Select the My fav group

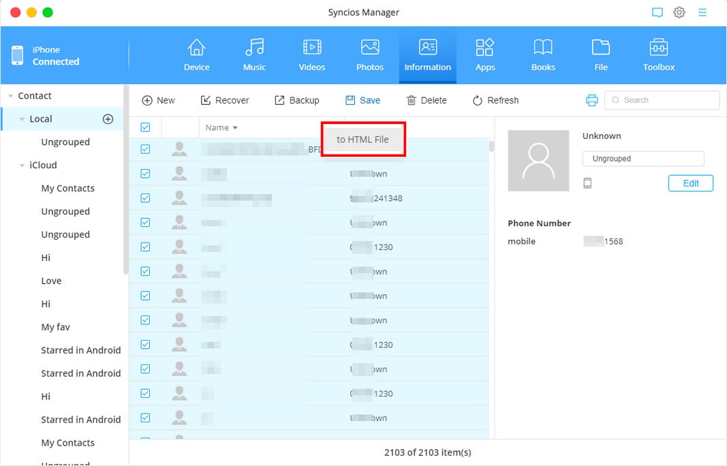56,328
